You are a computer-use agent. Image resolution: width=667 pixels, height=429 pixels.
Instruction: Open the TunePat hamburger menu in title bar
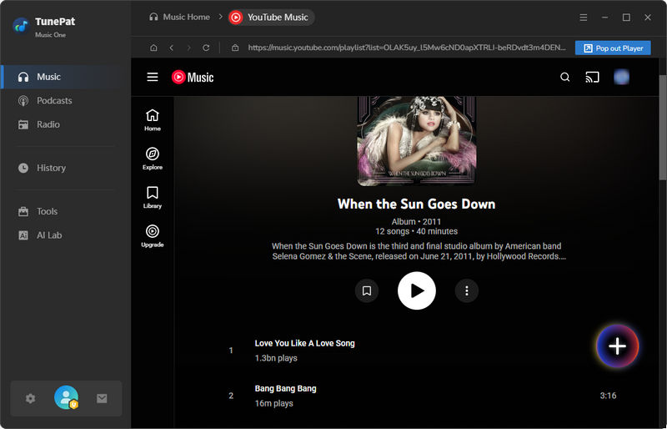583,18
